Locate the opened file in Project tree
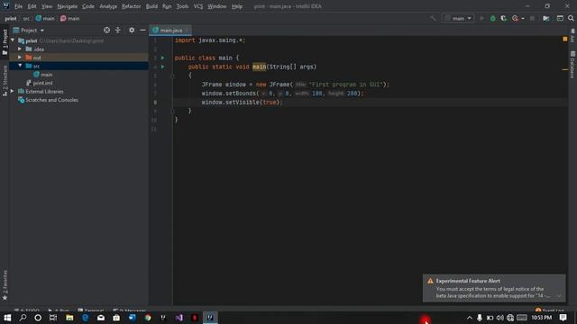This screenshot has height=324, width=577. 106,30
